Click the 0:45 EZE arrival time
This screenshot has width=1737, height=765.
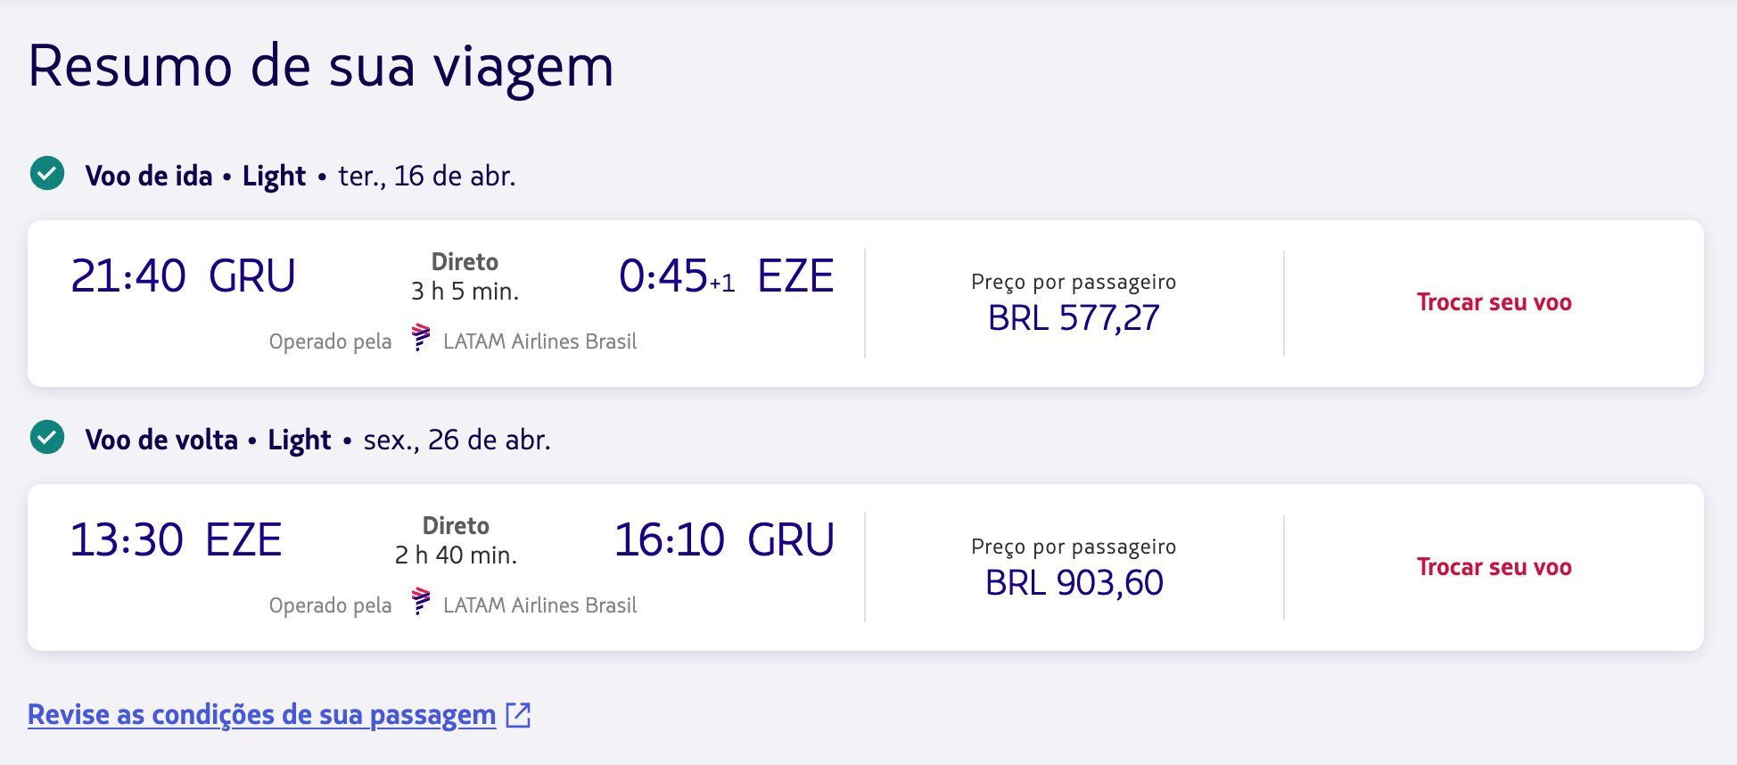[x=726, y=276]
